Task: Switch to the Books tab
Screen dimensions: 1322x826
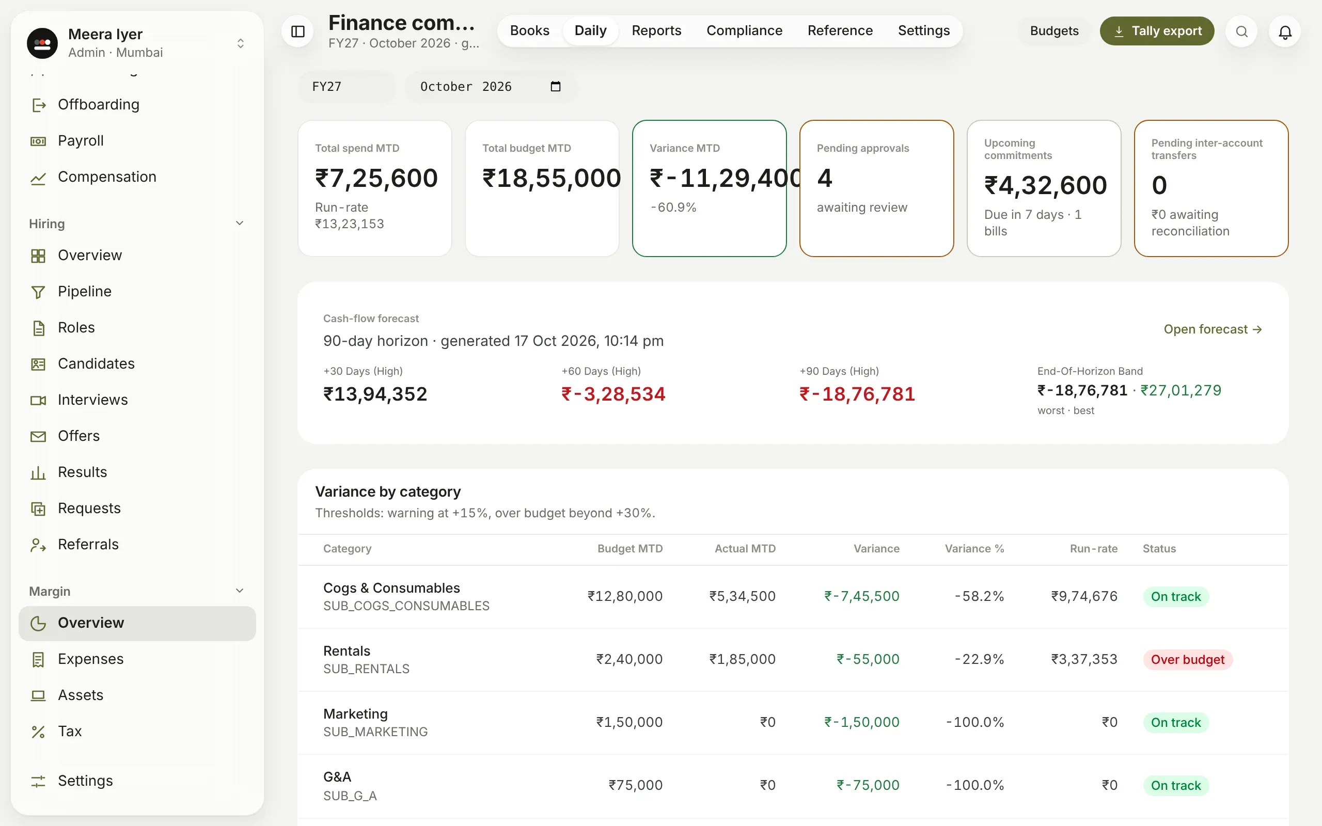Action: 529,30
